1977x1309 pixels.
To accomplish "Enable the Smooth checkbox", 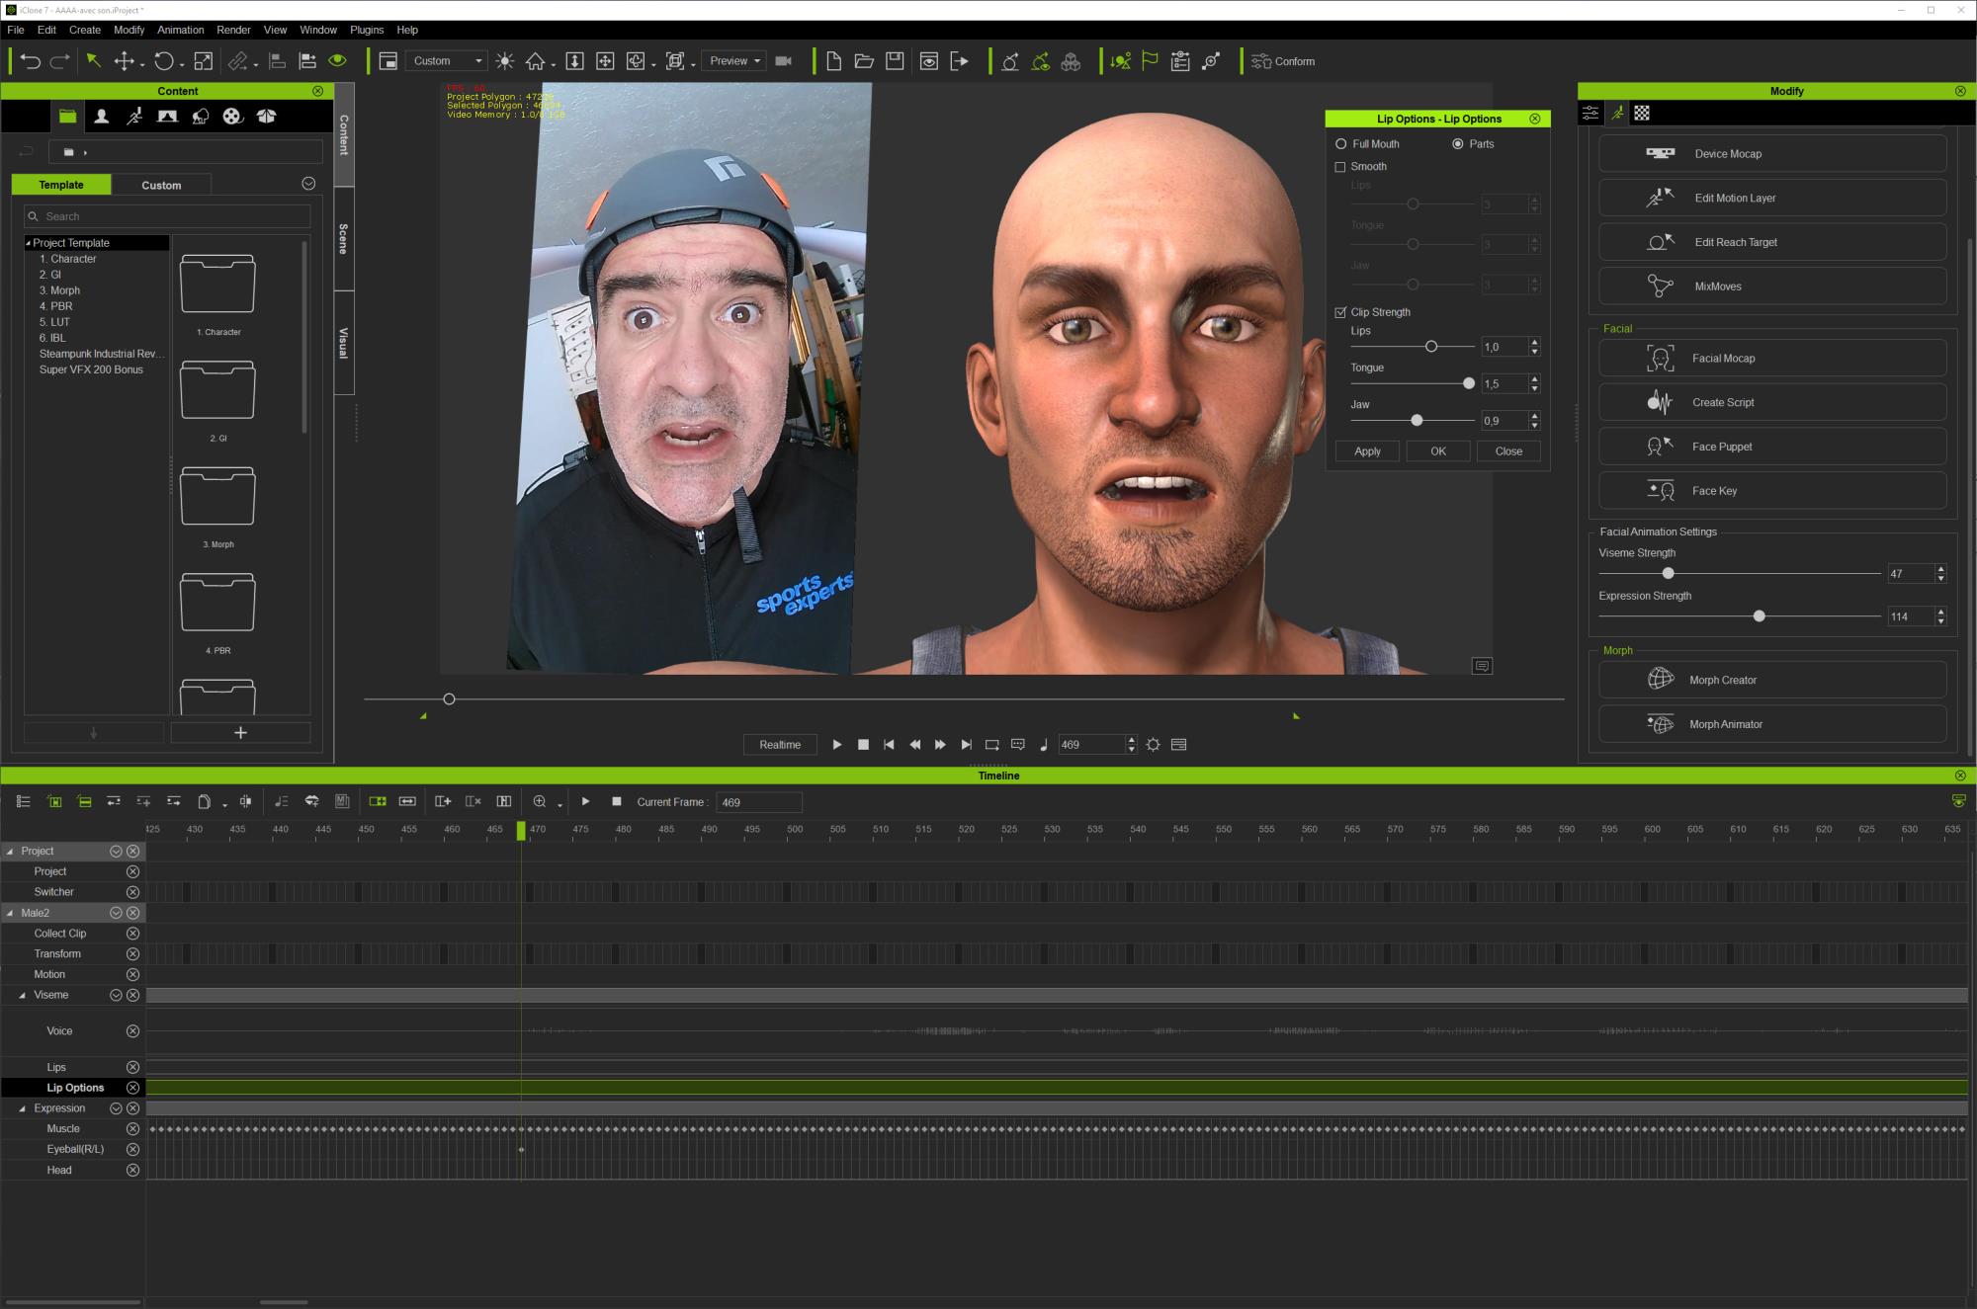I will coord(1340,167).
